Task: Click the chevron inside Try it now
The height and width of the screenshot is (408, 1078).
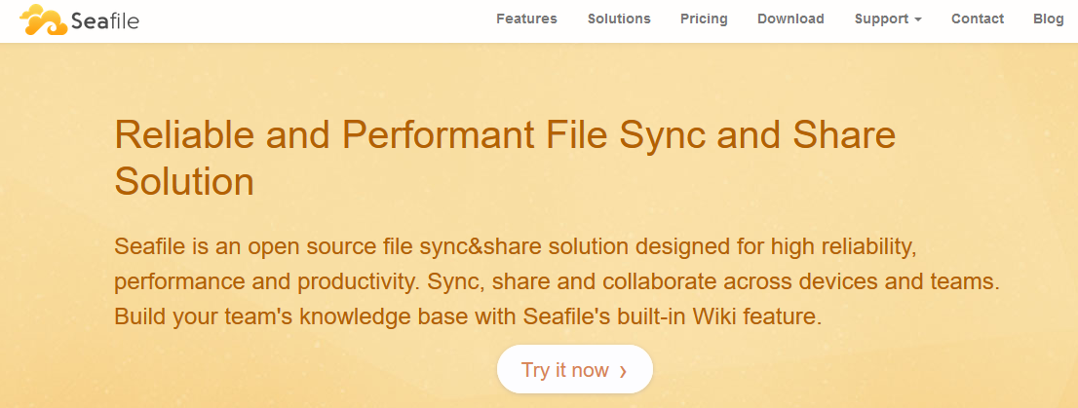Action: tap(623, 371)
